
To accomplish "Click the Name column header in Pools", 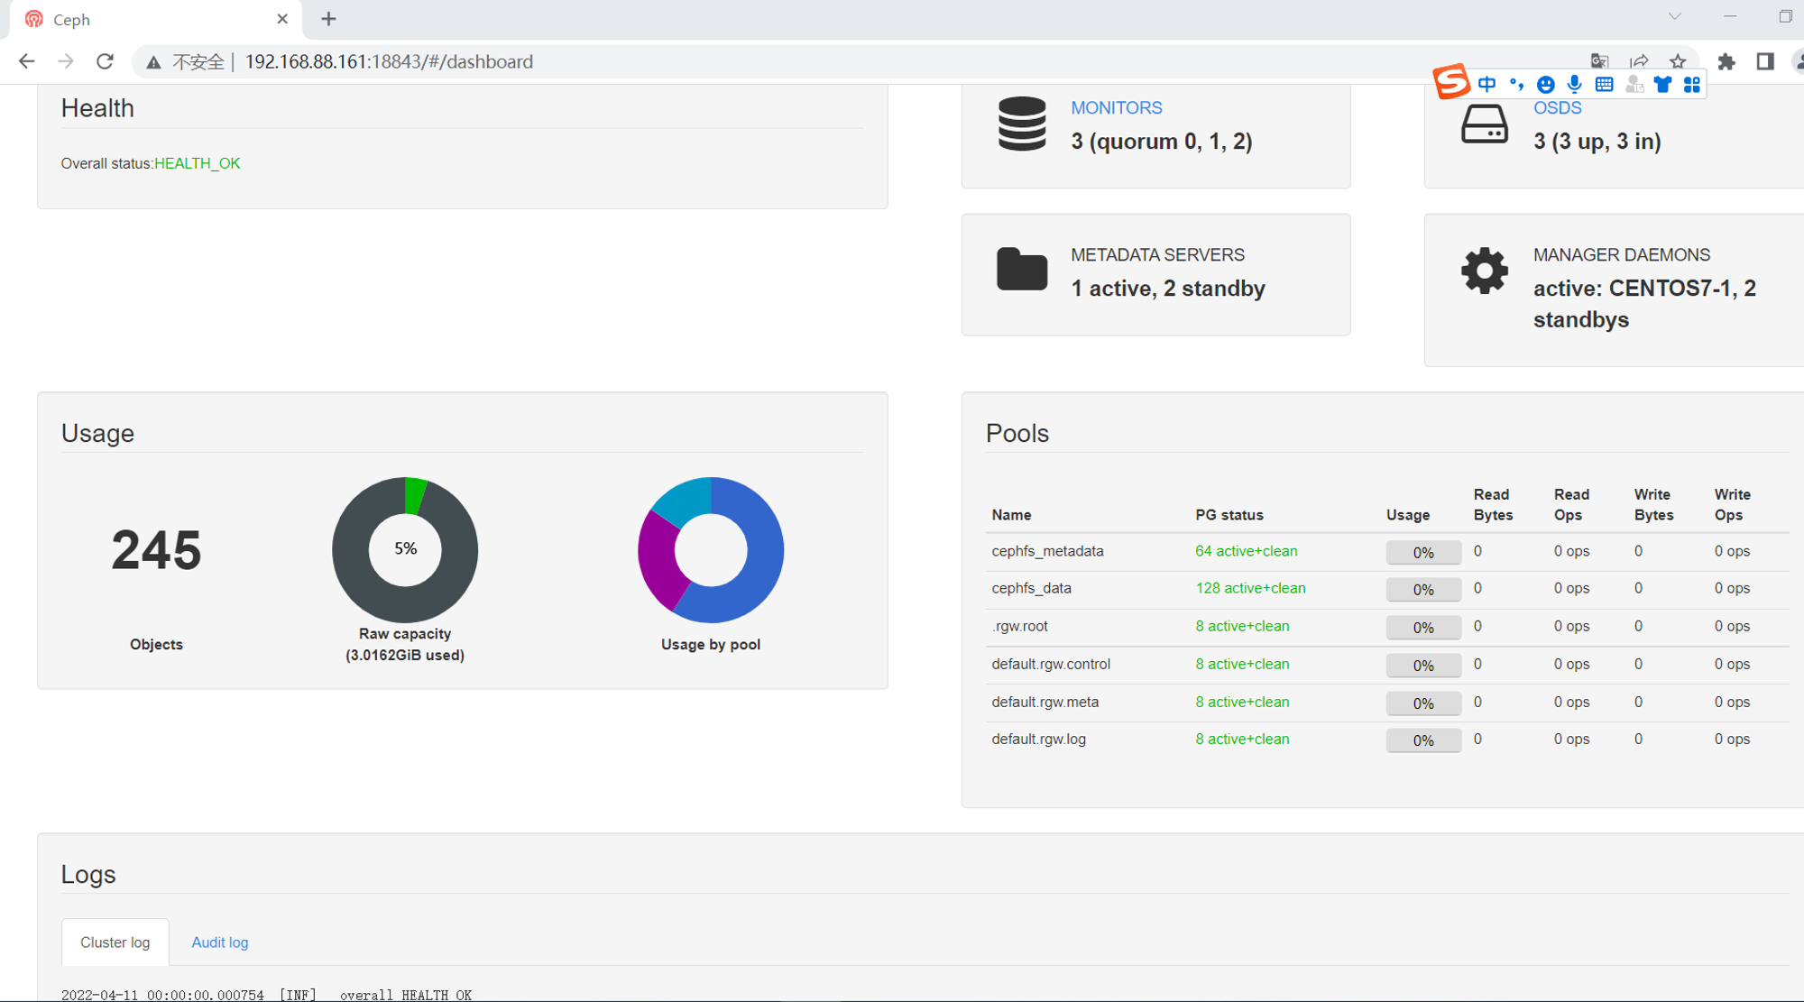I will 1011,515.
